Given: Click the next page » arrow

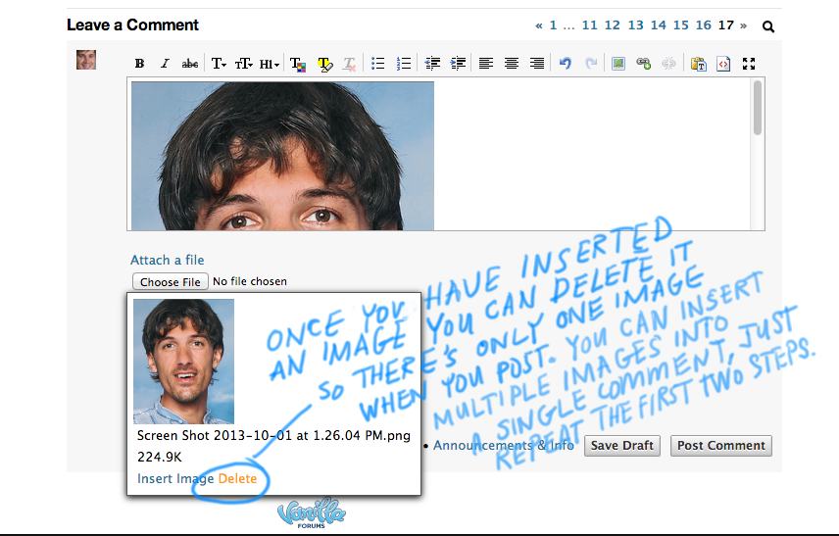Looking at the screenshot, I should coord(743,25).
